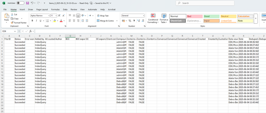Click Middle Align icon
266x113 pixels.
(x=74, y=16)
